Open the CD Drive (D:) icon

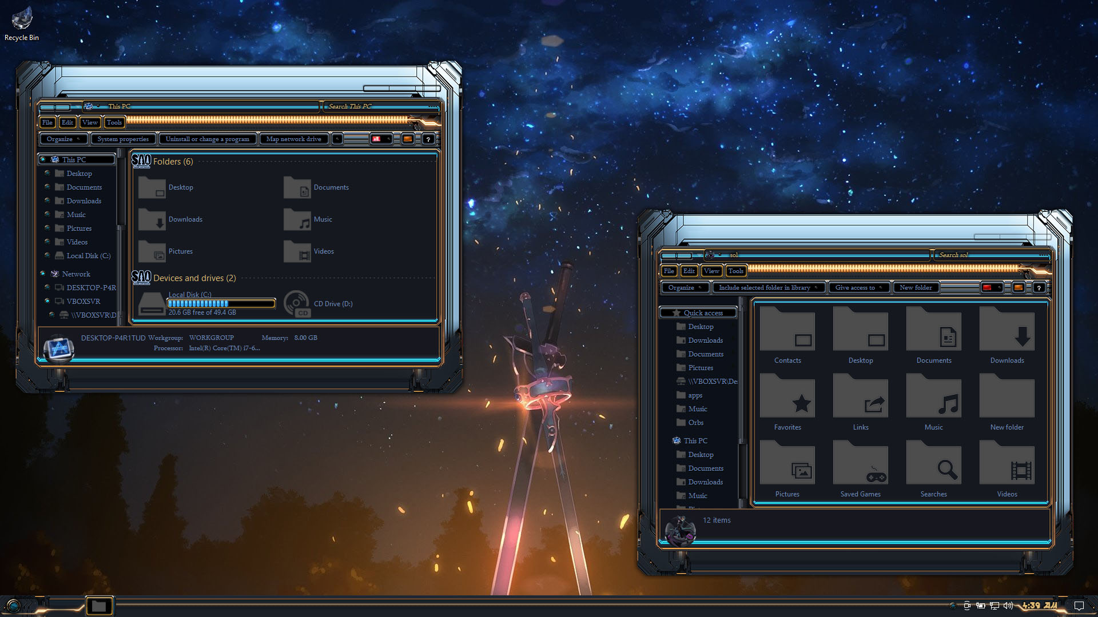(297, 303)
